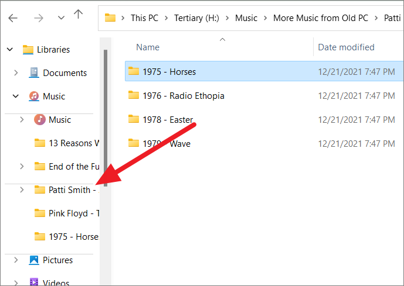The width and height of the screenshot is (404, 286).
Task: Open recent locations dropdown chevron
Action: pos(61,18)
